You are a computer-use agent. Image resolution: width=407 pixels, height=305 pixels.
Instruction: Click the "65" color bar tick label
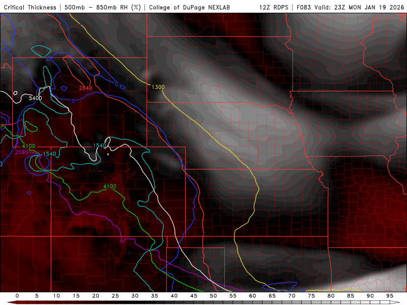coord(272,296)
